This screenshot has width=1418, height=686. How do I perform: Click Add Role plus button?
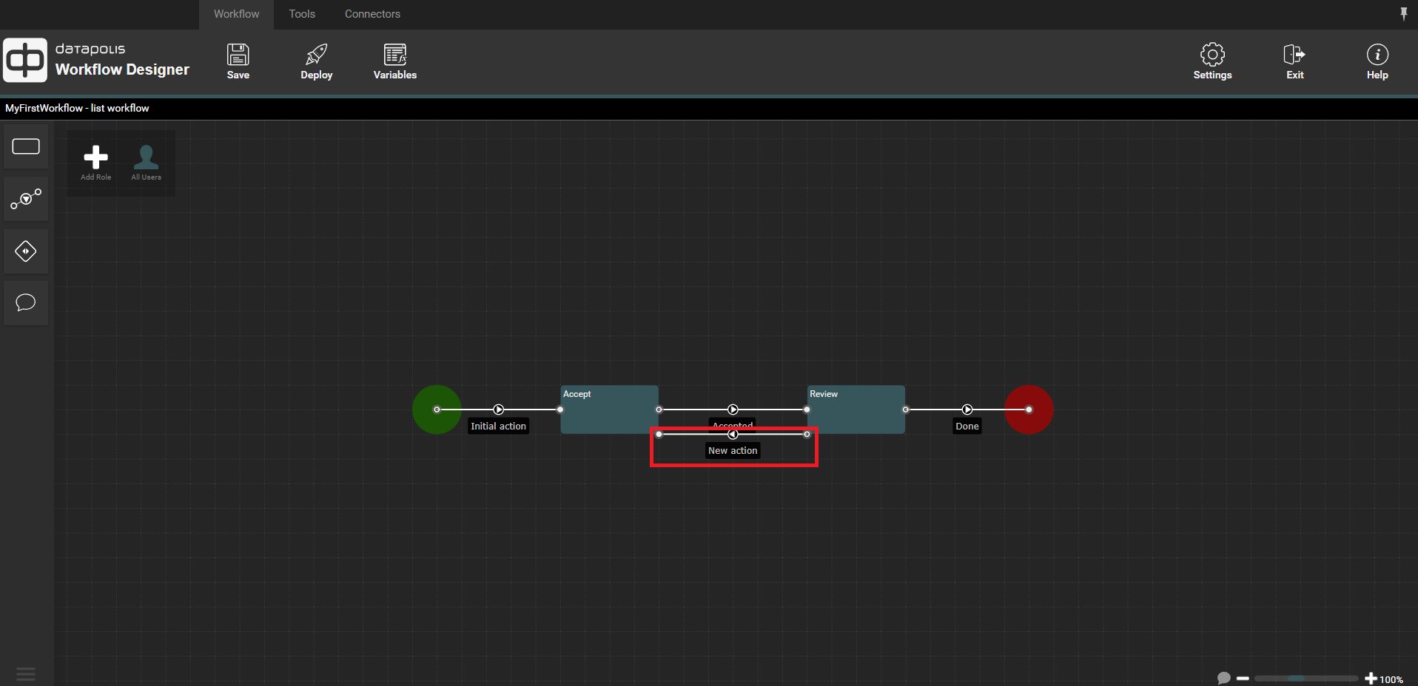[95, 162]
